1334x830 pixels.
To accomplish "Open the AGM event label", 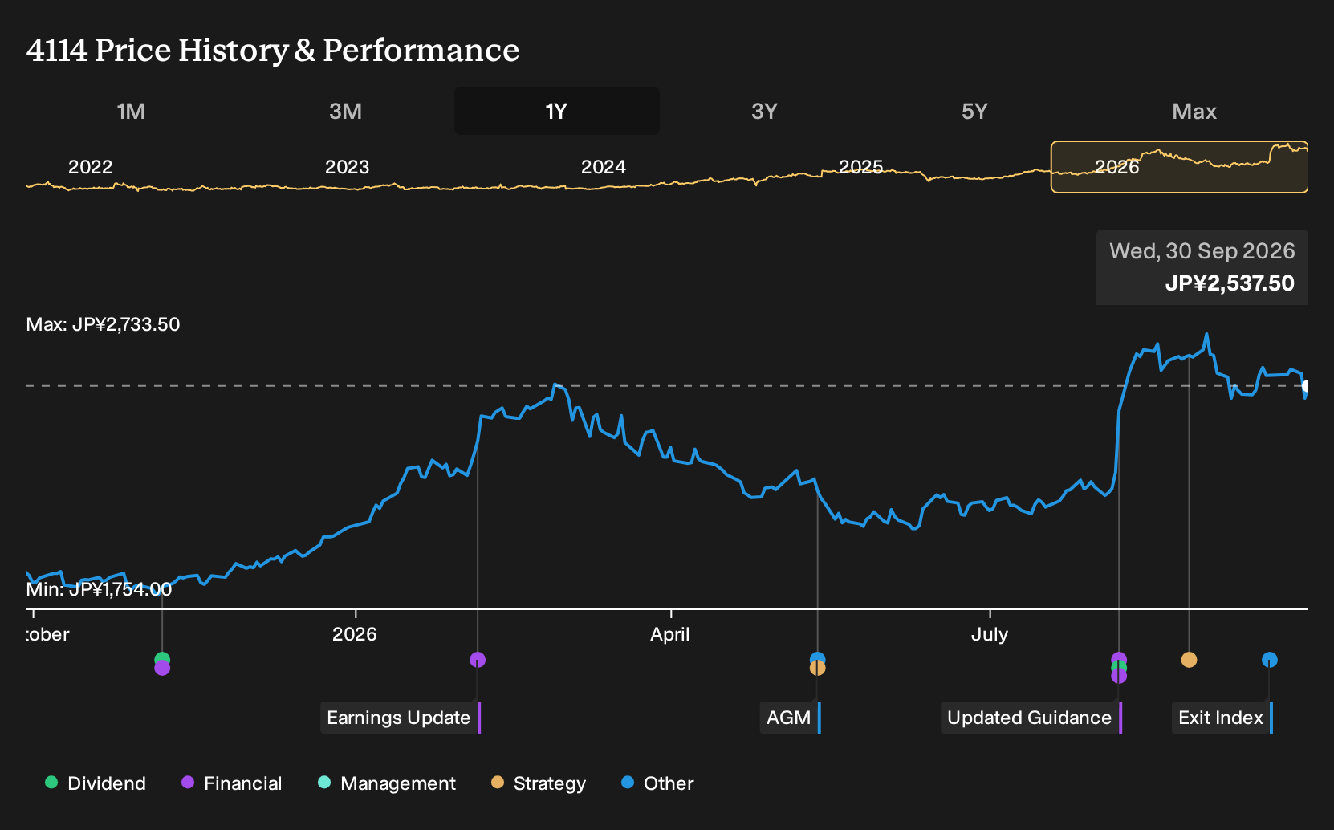I will [x=791, y=718].
